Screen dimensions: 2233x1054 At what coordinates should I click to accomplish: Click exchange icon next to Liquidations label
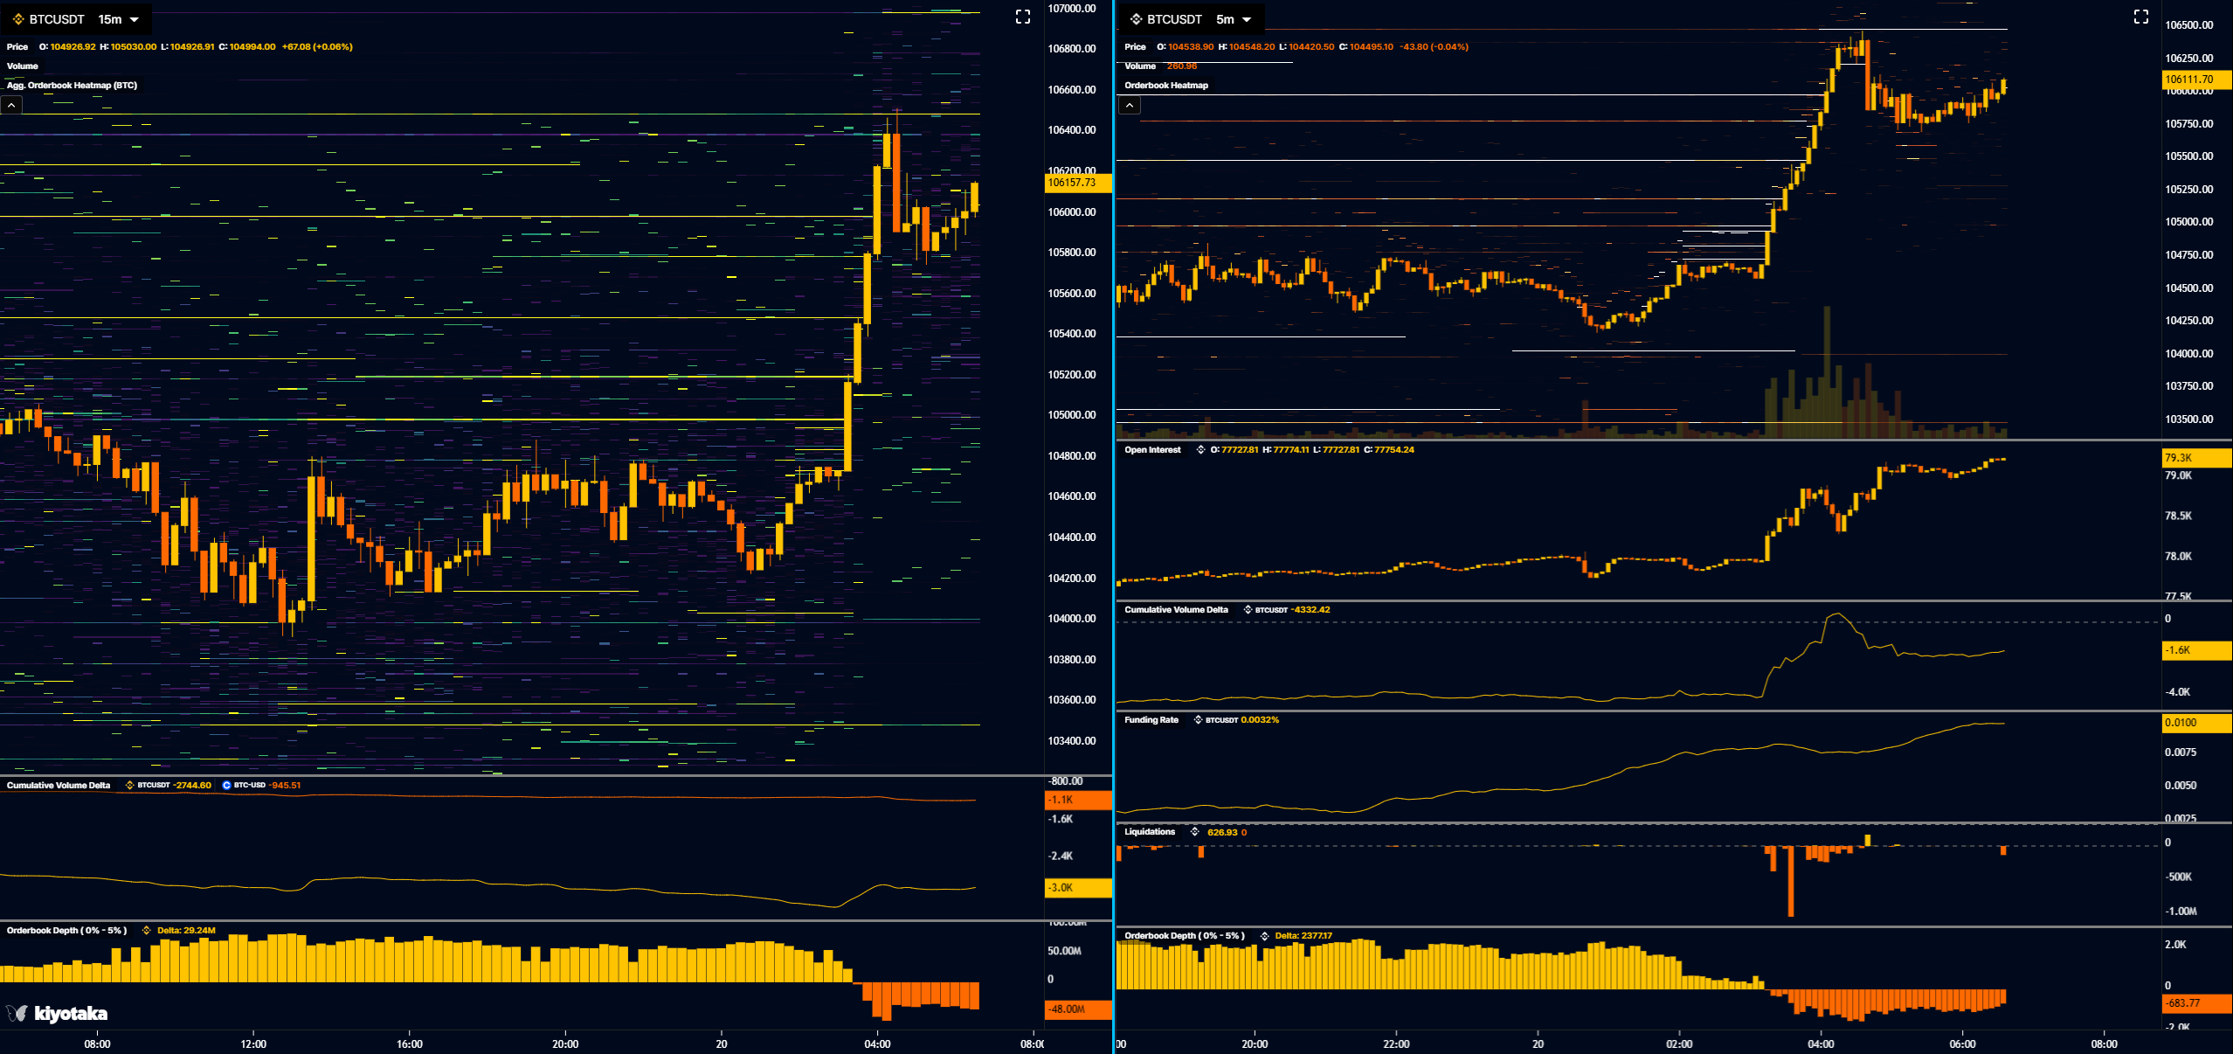click(1194, 832)
